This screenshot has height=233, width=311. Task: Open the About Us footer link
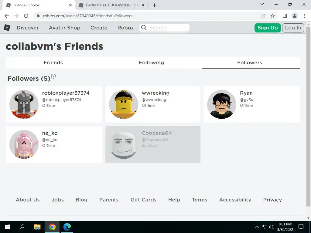point(28,200)
